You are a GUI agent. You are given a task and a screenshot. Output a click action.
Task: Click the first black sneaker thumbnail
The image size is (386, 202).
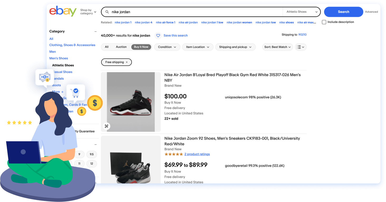[131, 102]
